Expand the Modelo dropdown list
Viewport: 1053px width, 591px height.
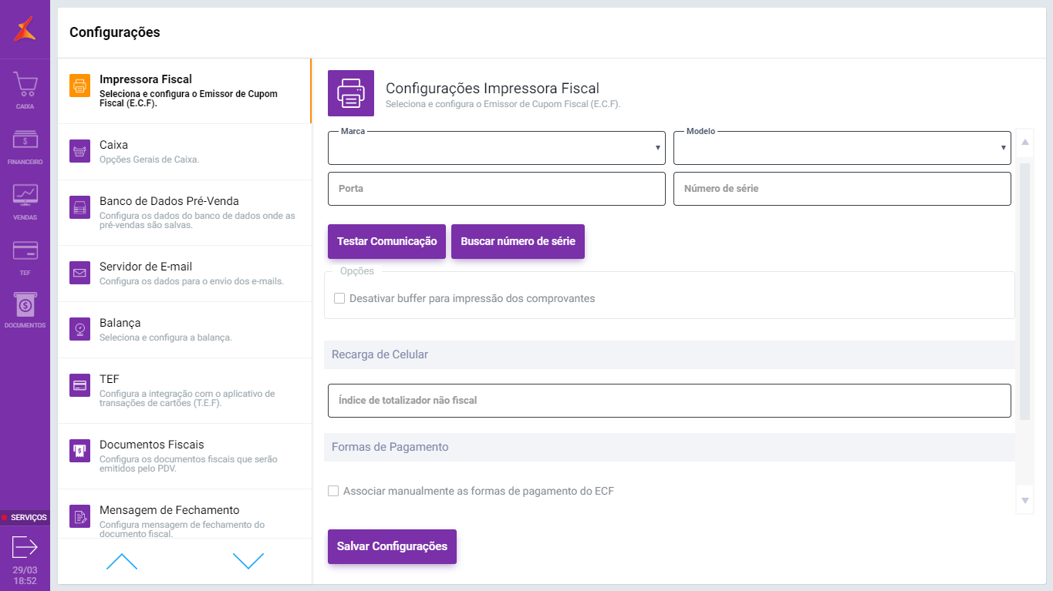click(842, 148)
